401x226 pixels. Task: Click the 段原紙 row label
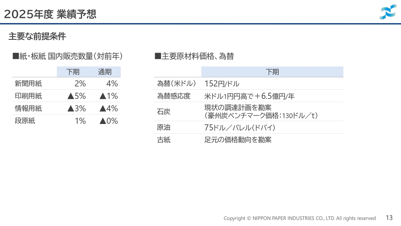point(25,121)
